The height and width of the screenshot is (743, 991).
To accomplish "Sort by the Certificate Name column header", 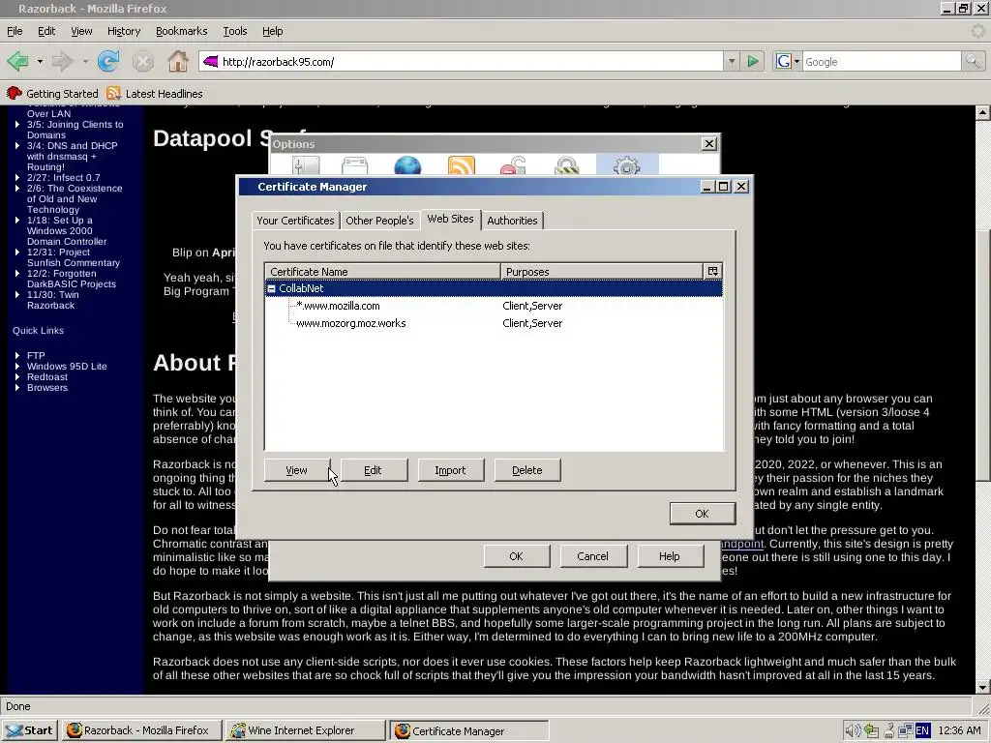I will [383, 272].
